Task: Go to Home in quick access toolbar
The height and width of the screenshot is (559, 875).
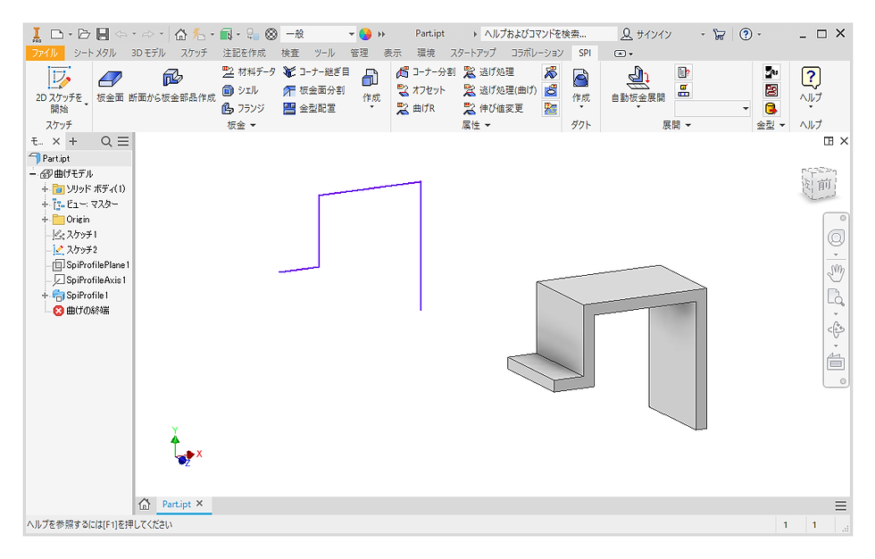Action: pos(180,34)
